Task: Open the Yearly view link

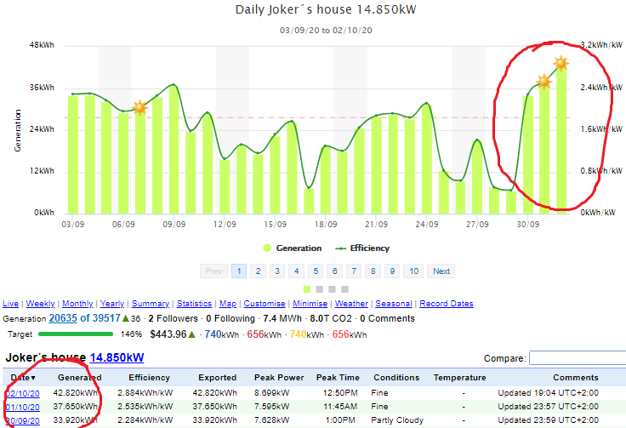Action: [x=112, y=304]
